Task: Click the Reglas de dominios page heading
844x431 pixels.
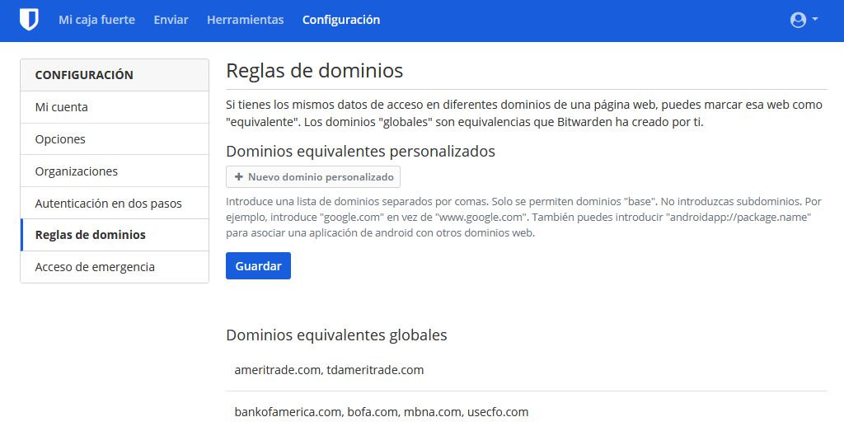Action: click(314, 71)
